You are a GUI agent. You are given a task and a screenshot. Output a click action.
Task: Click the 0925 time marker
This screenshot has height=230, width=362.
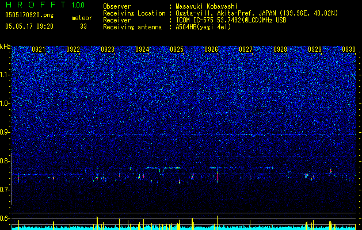coord(177,49)
